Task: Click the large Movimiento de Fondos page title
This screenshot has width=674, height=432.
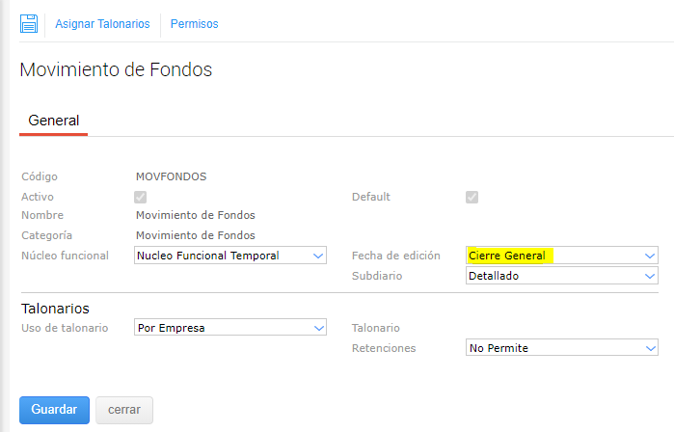Action: coord(116,69)
